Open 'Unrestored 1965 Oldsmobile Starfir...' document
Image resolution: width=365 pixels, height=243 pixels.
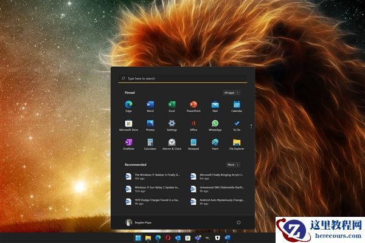pos(217,189)
